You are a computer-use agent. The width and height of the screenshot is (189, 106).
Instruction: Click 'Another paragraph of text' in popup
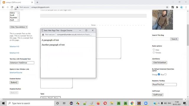pyautogui.click(x=53, y=45)
